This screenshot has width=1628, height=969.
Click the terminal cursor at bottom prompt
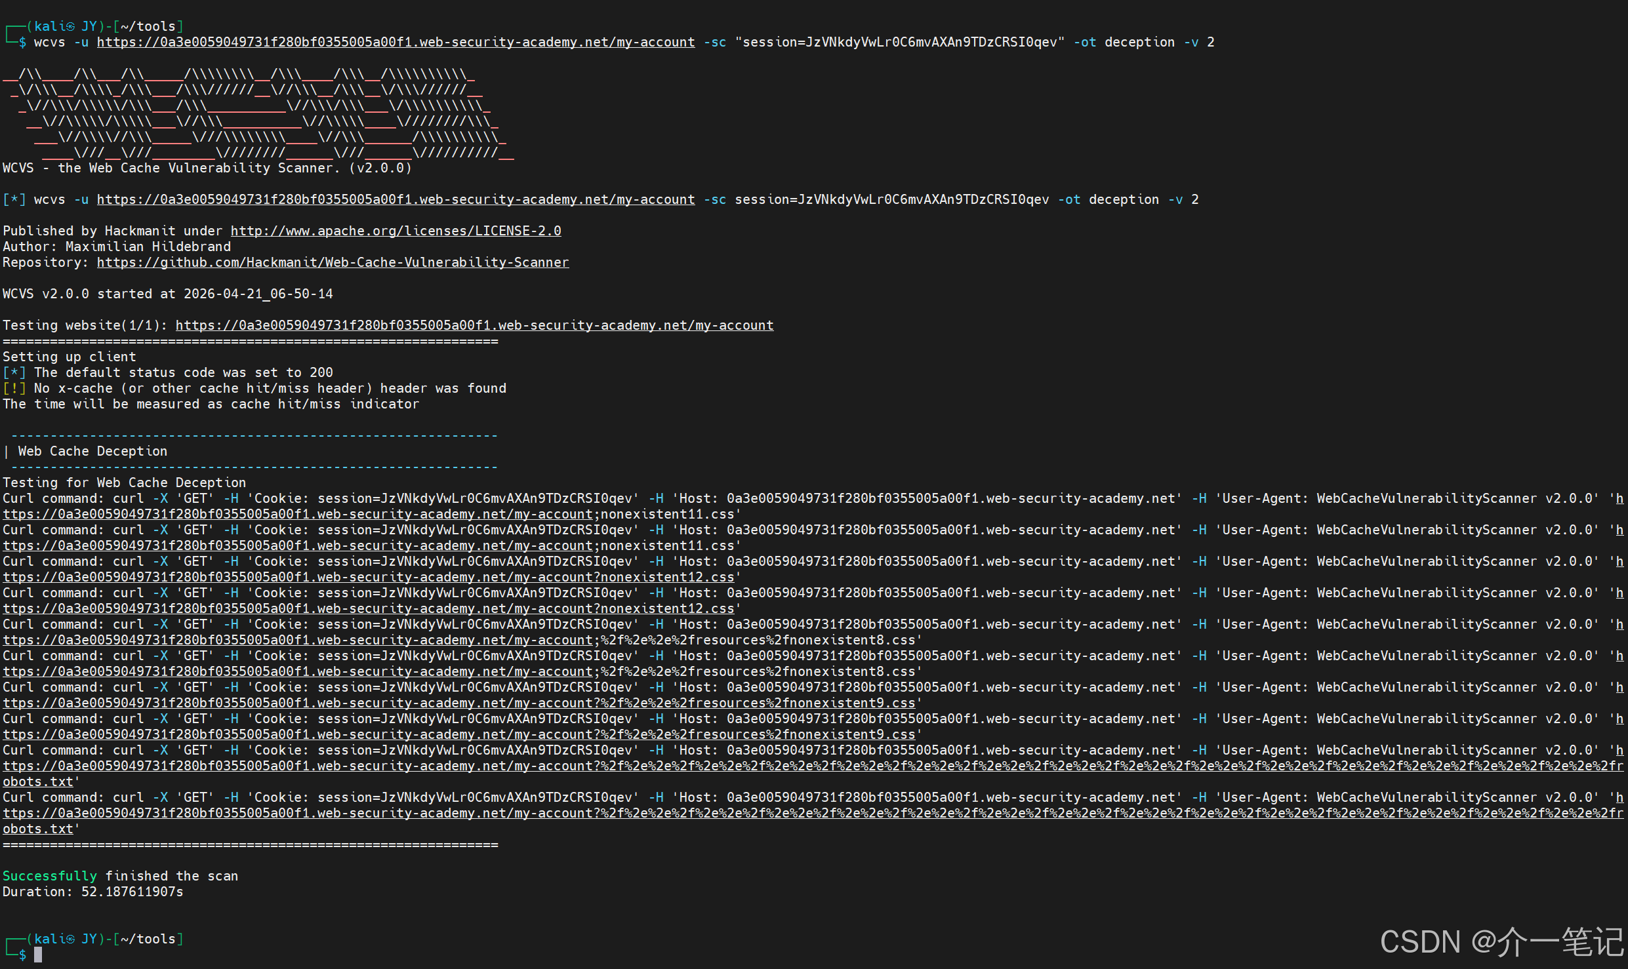[38, 955]
